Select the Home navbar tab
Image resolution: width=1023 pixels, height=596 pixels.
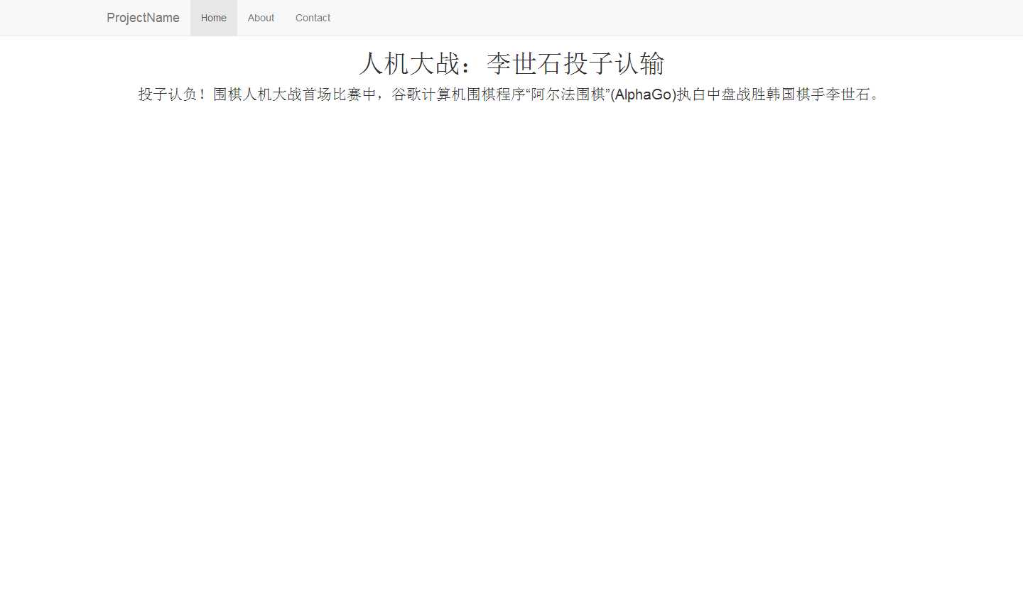[x=214, y=18]
